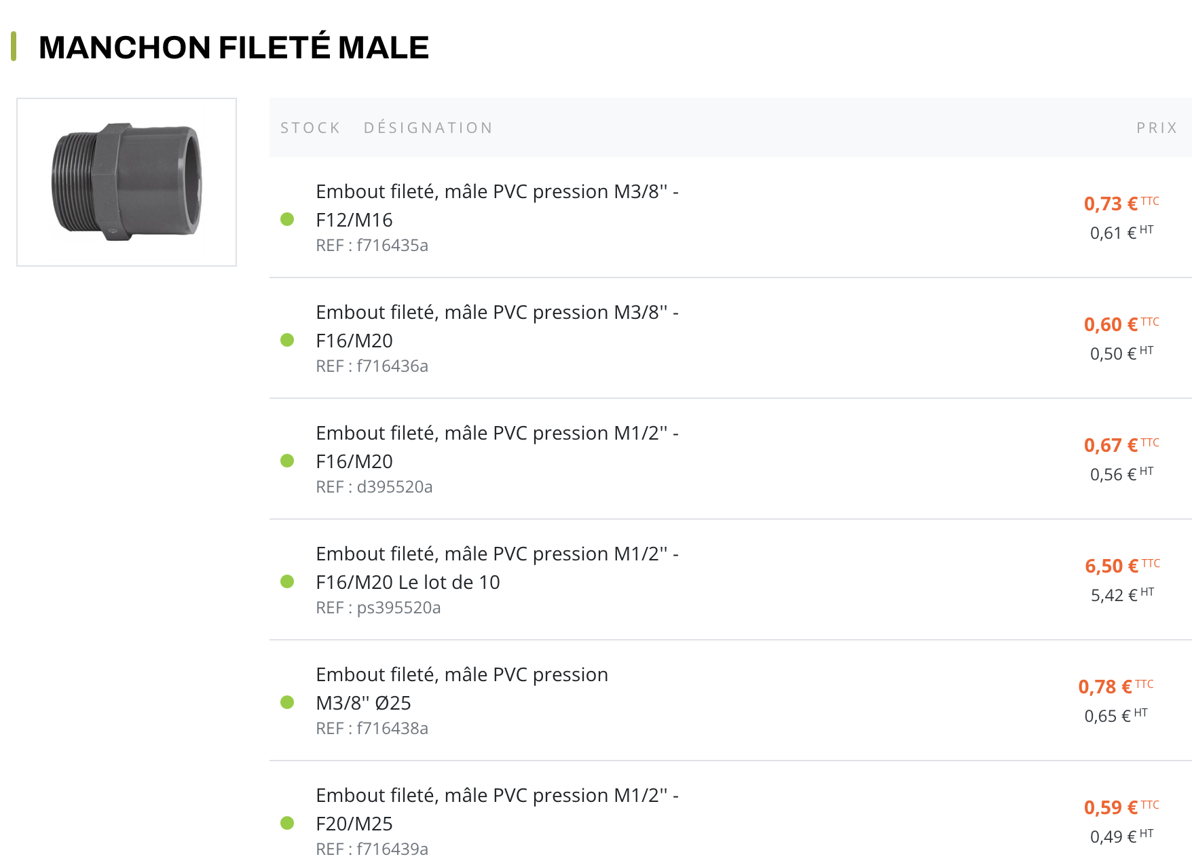Image resolution: width=1192 pixels, height=863 pixels.
Task: Click the DÉSIGNATION column header
Action: 428,128
